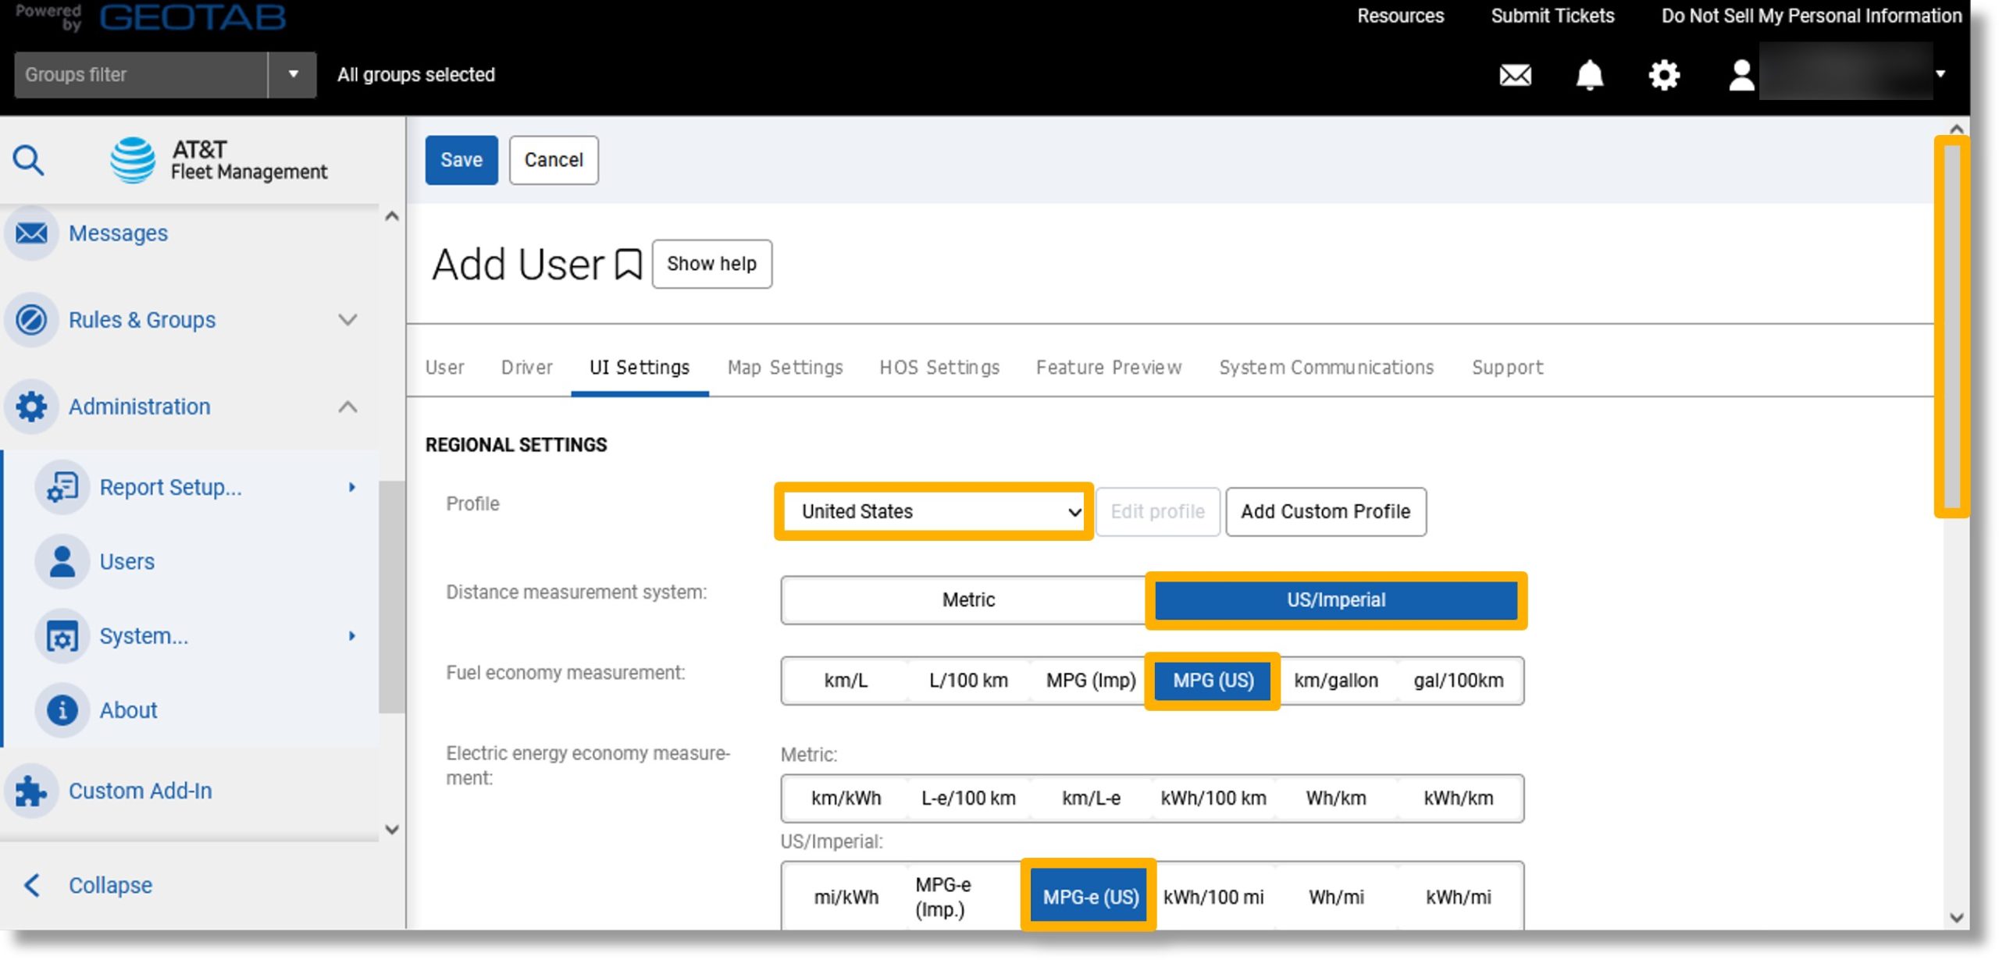Switch to the Support tab
1999x960 pixels.
(1507, 367)
